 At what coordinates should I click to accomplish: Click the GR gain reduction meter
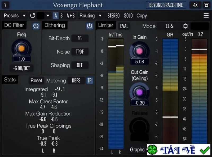[x=170, y=91]
